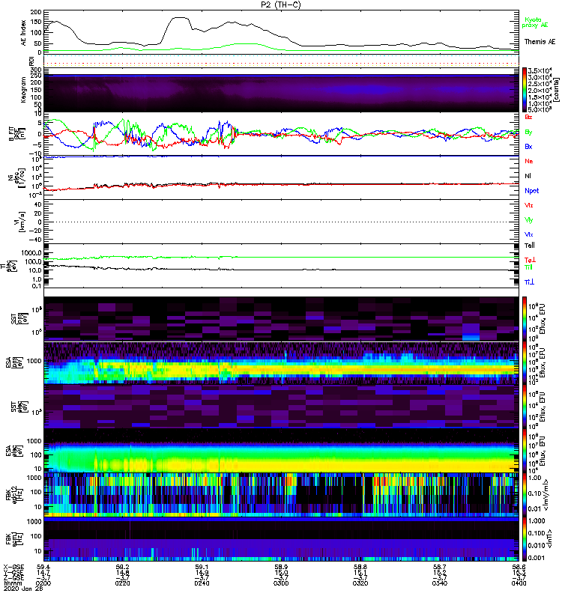Click the 0340 time tick label
562x599 pixels.
point(440,583)
